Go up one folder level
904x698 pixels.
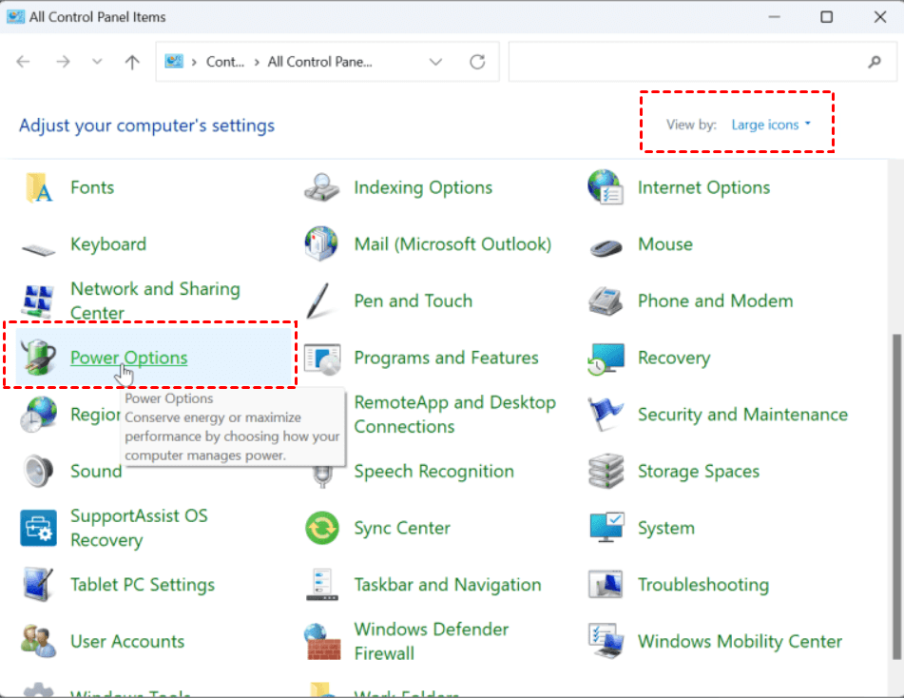pyautogui.click(x=132, y=62)
